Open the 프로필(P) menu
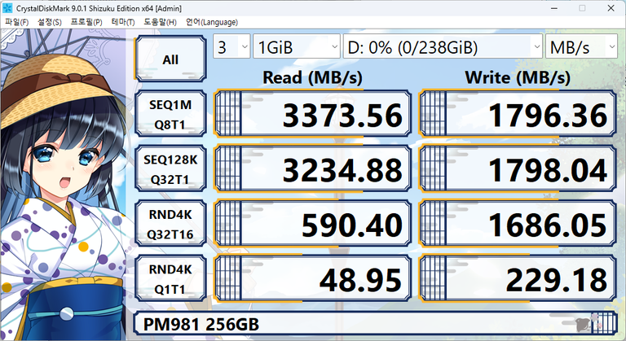The height and width of the screenshot is (341, 626). (86, 22)
